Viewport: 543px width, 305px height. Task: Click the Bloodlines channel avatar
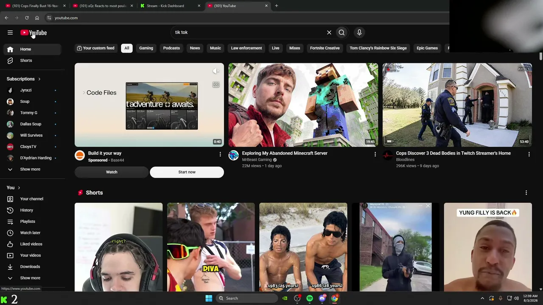point(388,155)
